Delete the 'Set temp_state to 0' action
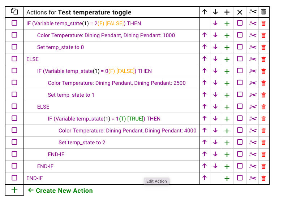Screen dimensions: 283x201 point(263,47)
